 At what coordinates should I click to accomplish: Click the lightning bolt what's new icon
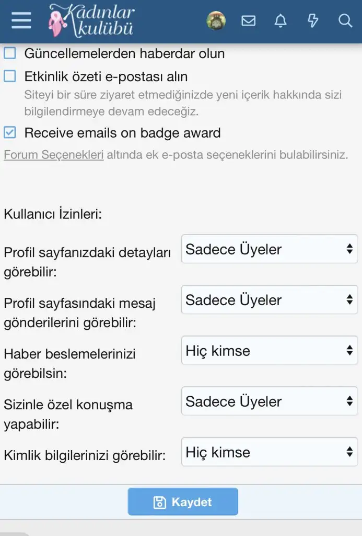[x=313, y=21]
